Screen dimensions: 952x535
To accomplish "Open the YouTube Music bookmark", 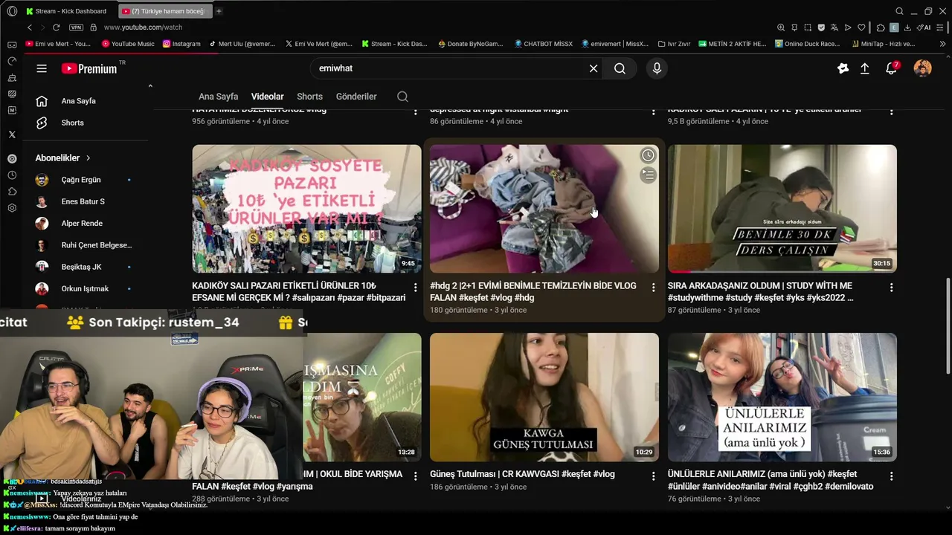I will 128,44.
